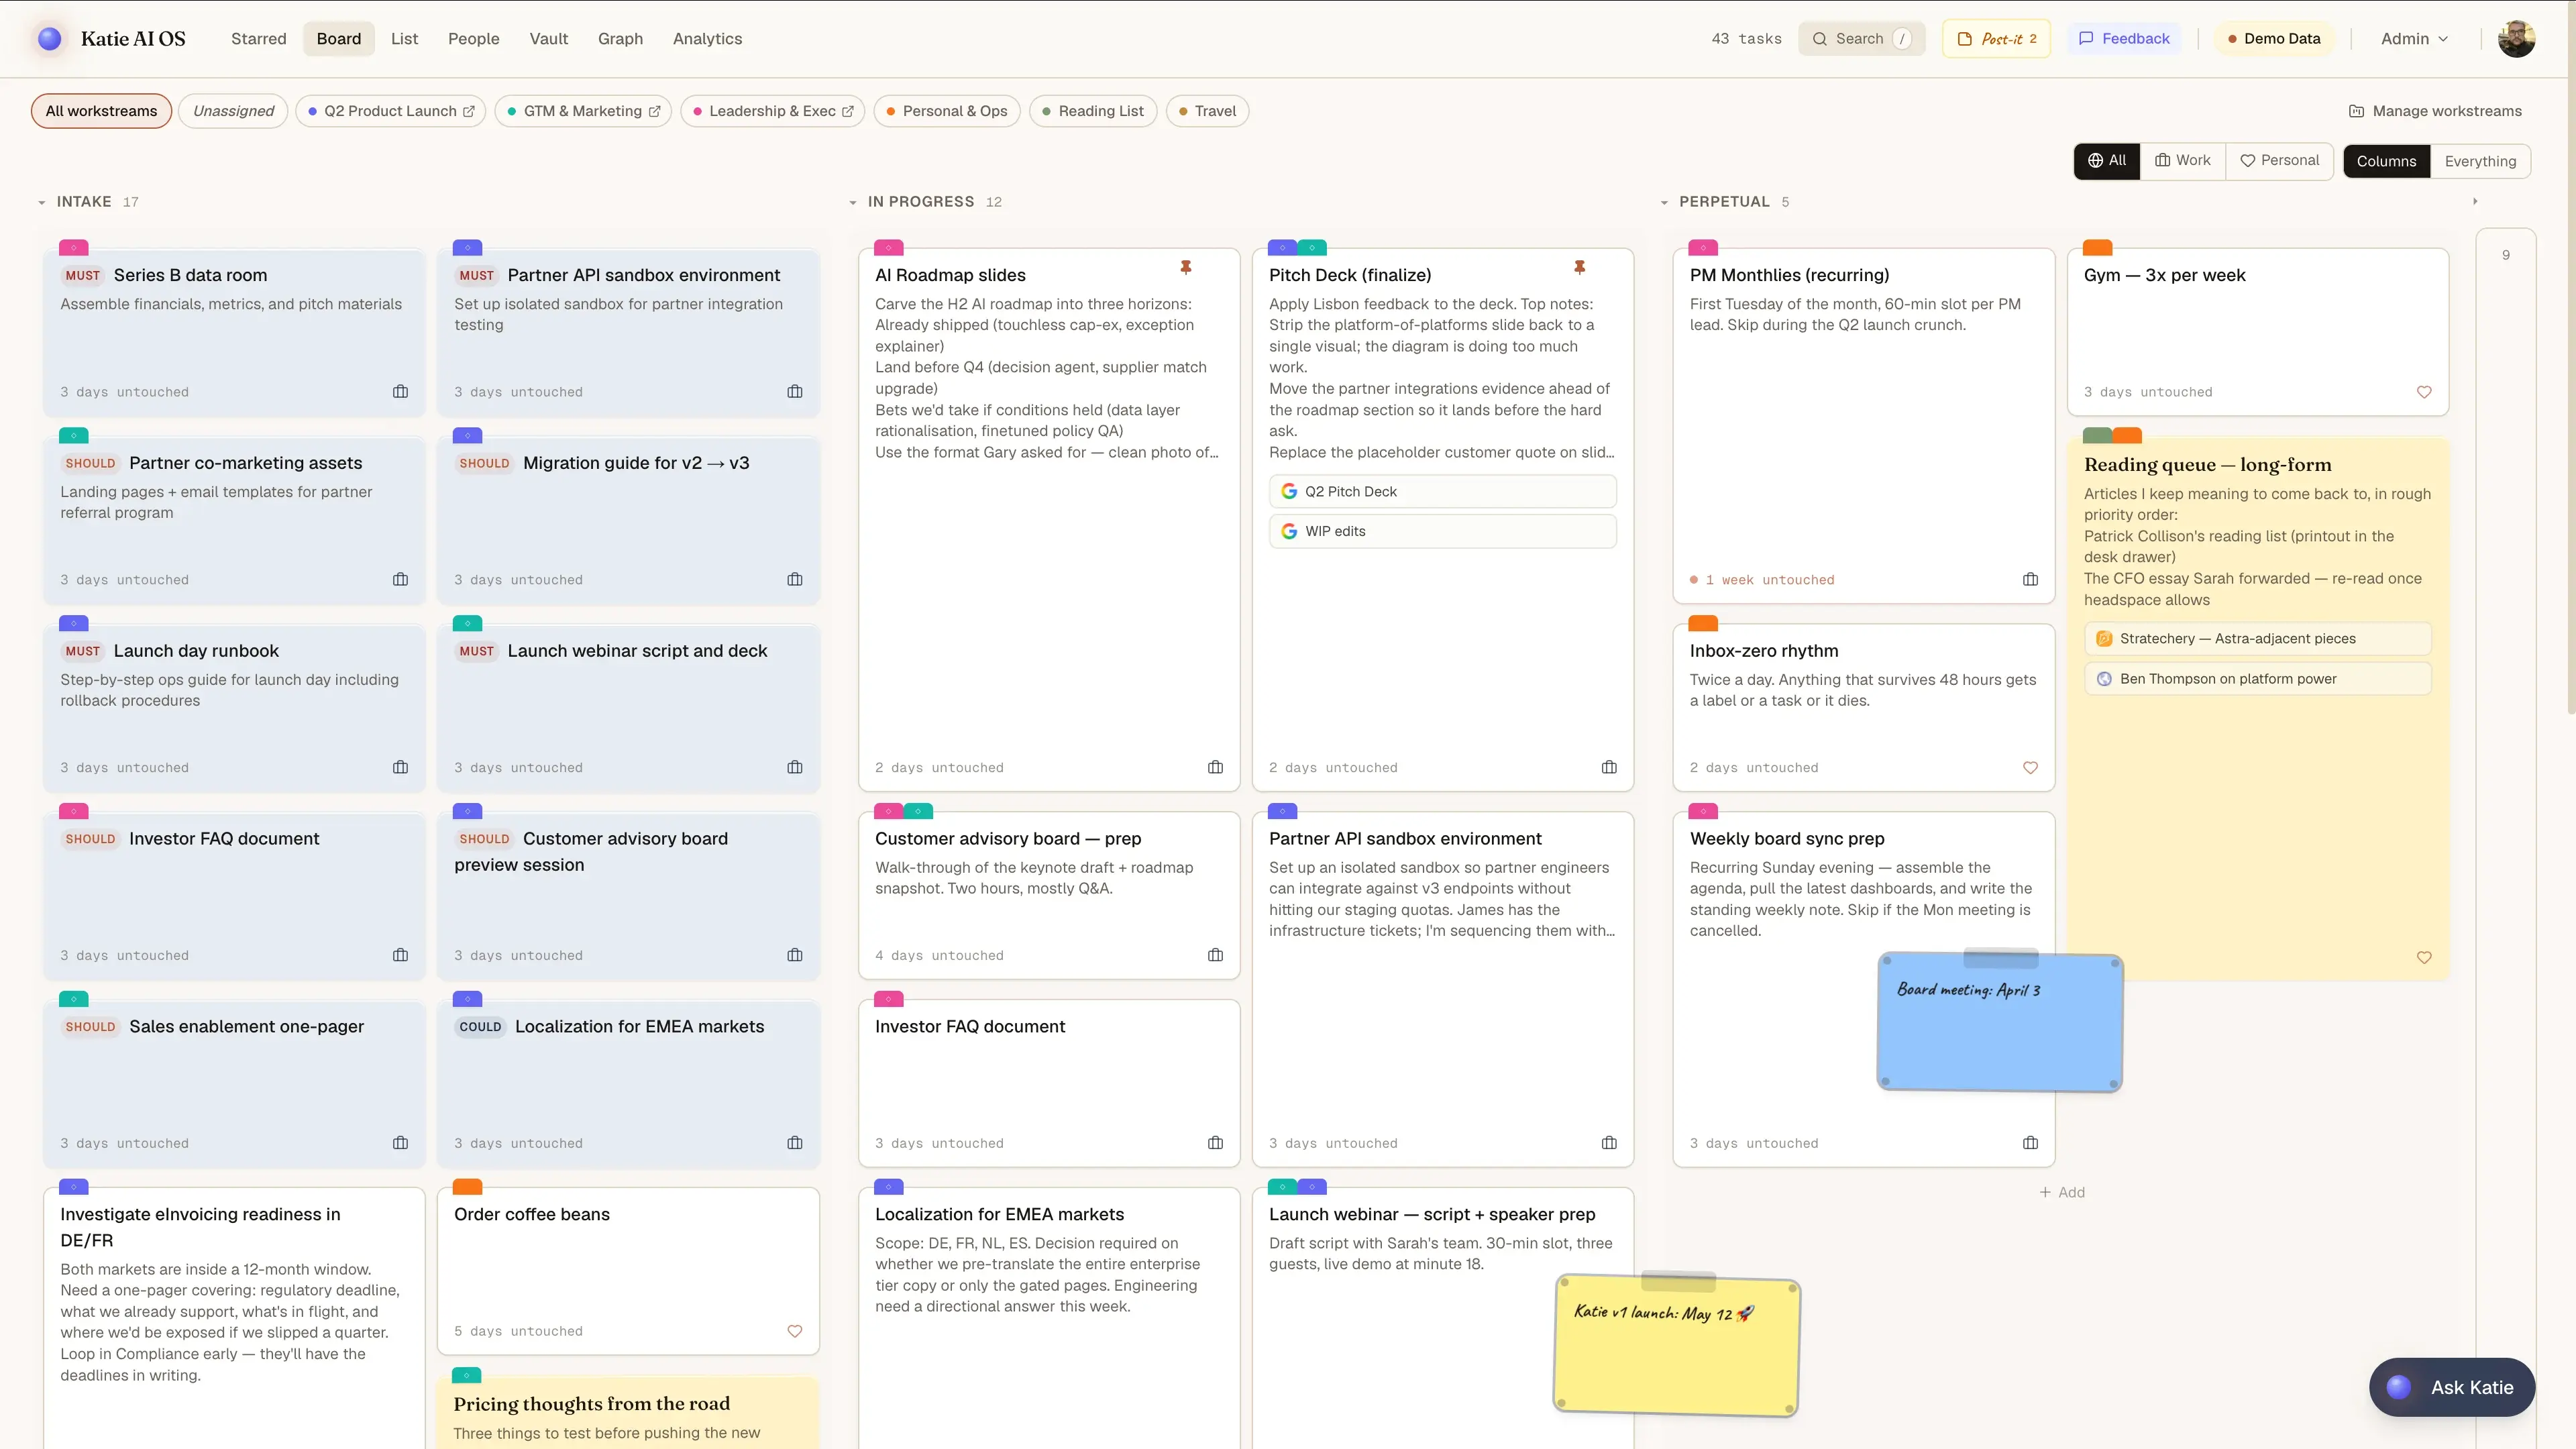Click briefcase icon on Customer advisory board — prep
The image size is (2576, 1449).
tap(1215, 955)
